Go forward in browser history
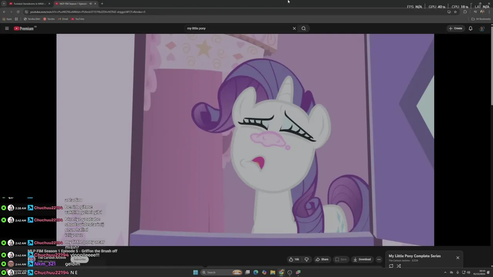Screen dimensions: 493x277 point(11,12)
